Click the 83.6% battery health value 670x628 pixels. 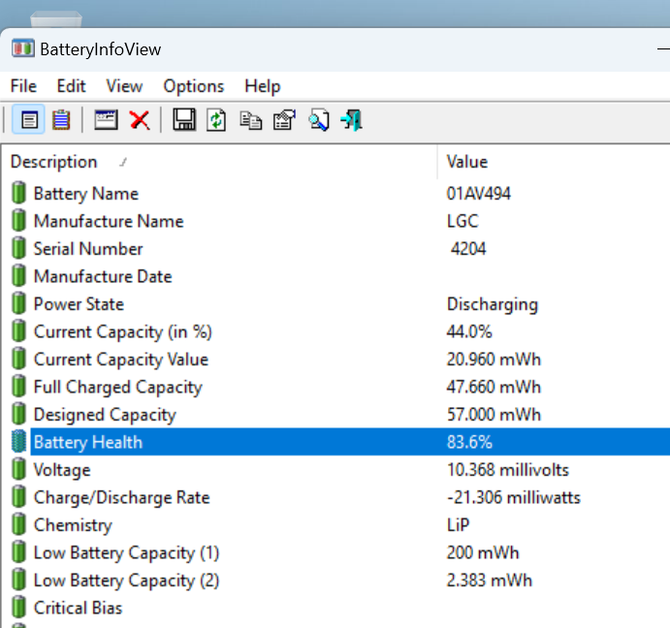coord(469,442)
